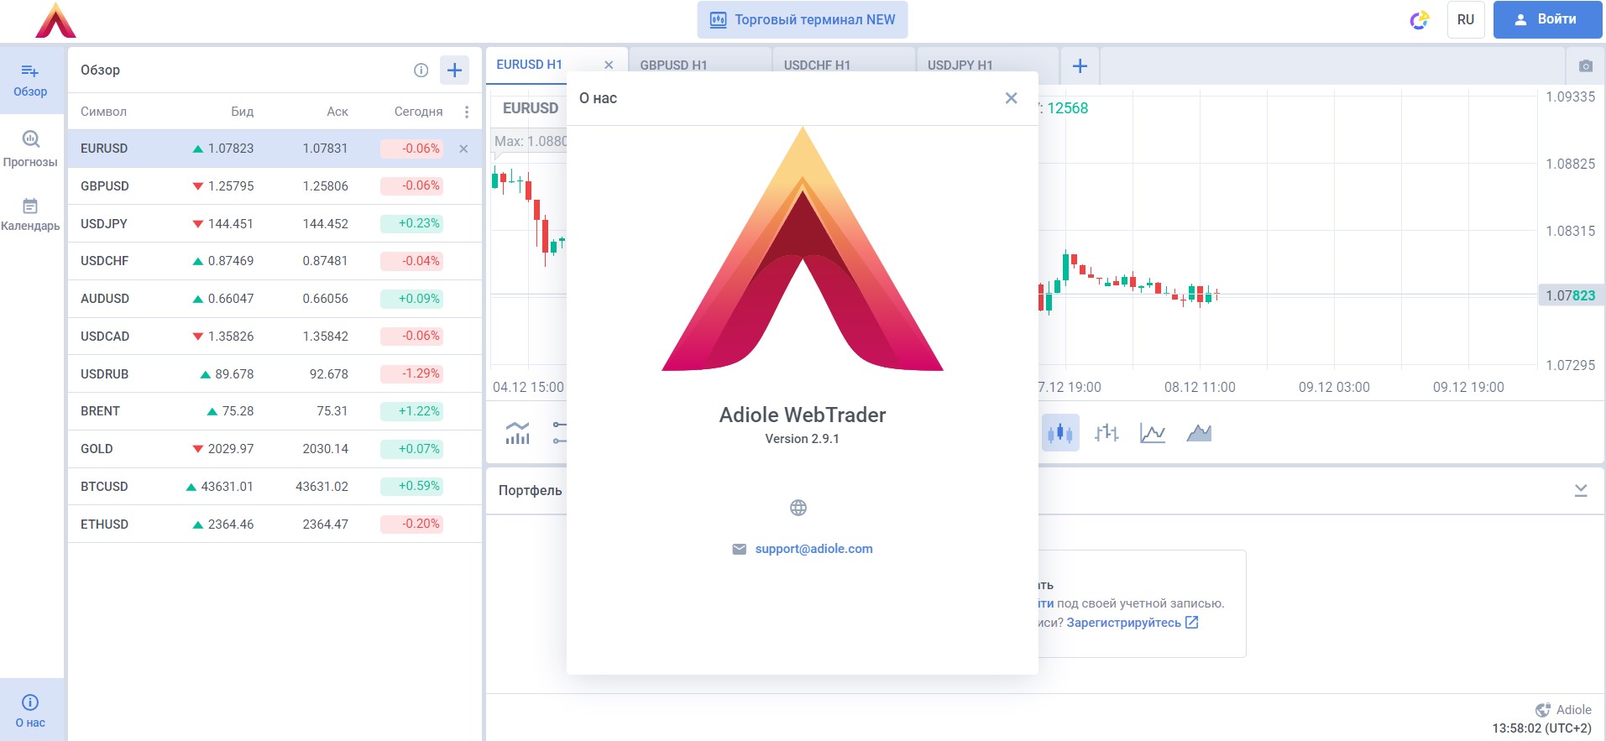Screen dimensions: 1606x741
Task: Select the line chart type
Action: tap(1153, 433)
